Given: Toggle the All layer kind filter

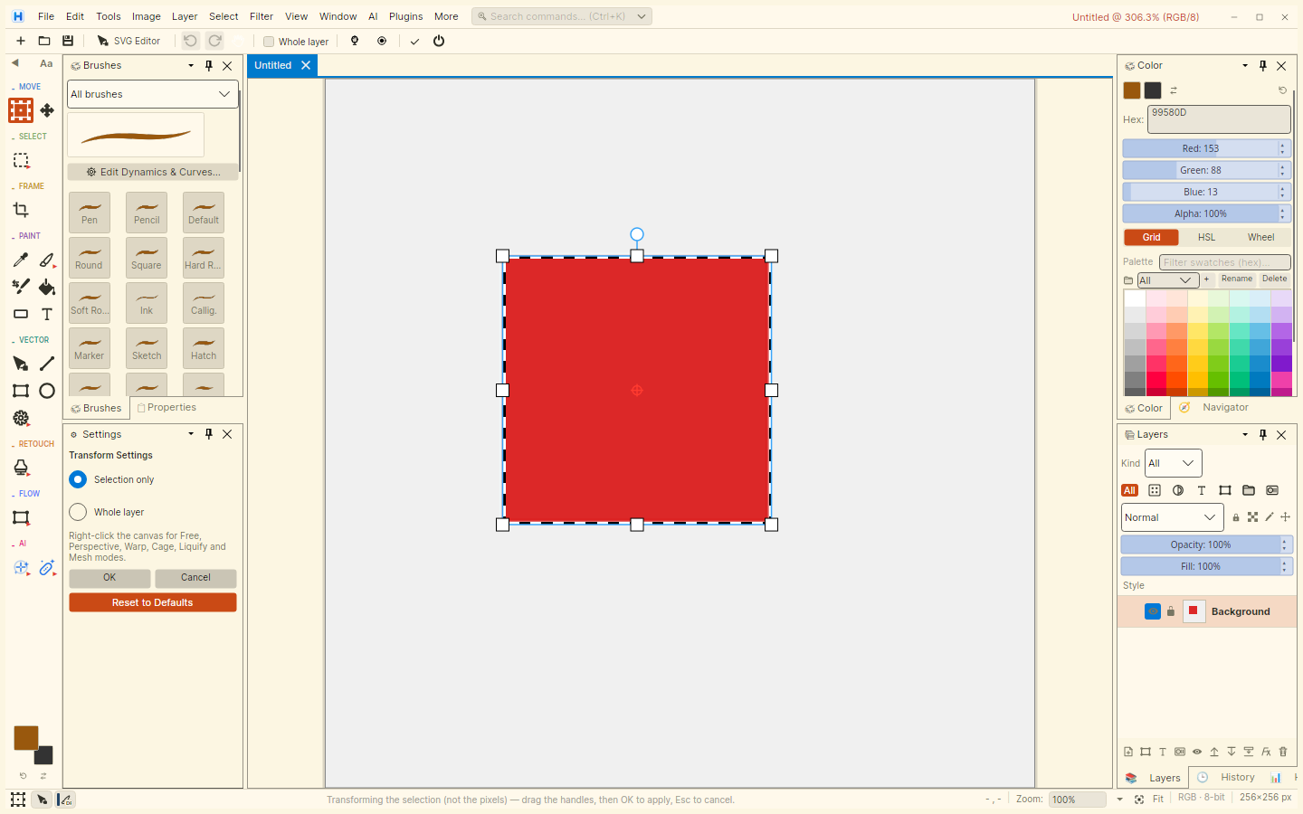Looking at the screenshot, I should pos(1130,490).
